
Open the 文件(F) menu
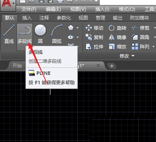(x=29, y=9)
